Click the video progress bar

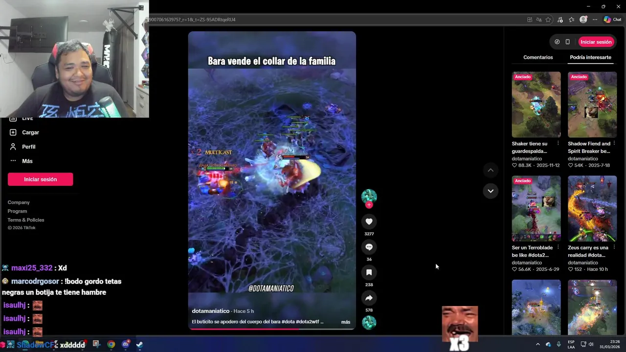(x=272, y=329)
